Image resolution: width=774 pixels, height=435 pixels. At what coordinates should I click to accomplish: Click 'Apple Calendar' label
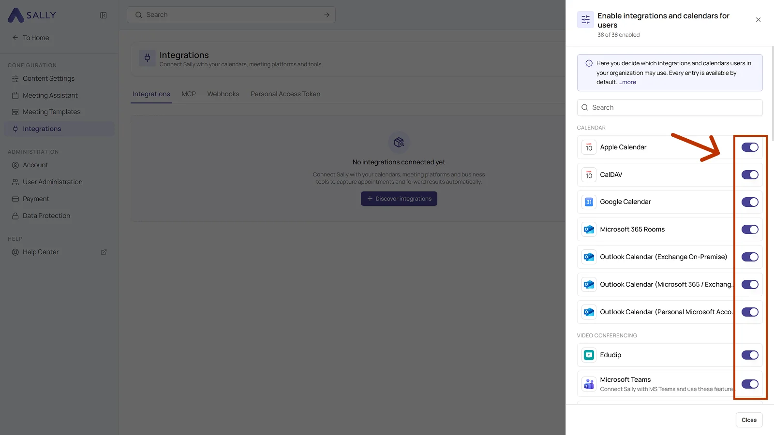(x=623, y=147)
